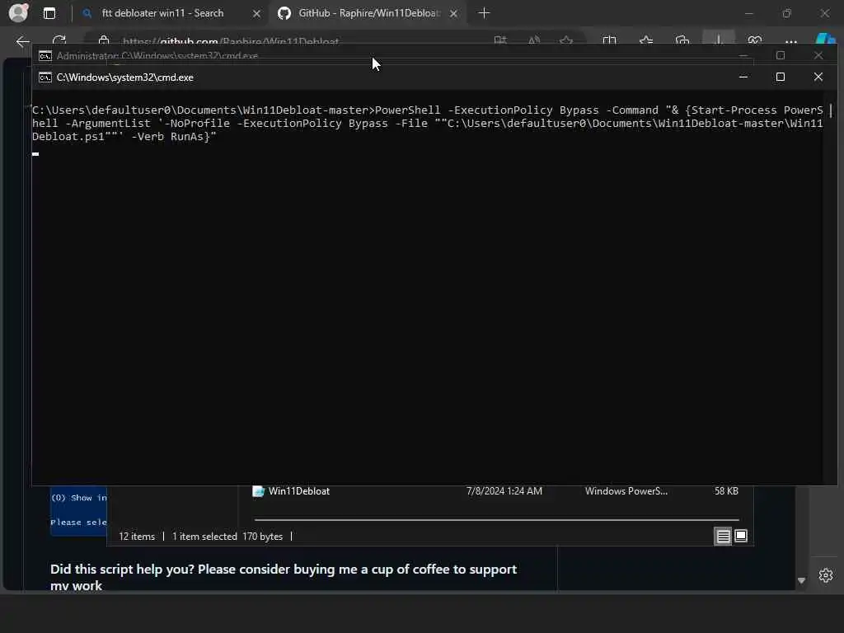Open the Collections icon
Screen dimensions: 844x633
[682, 40]
